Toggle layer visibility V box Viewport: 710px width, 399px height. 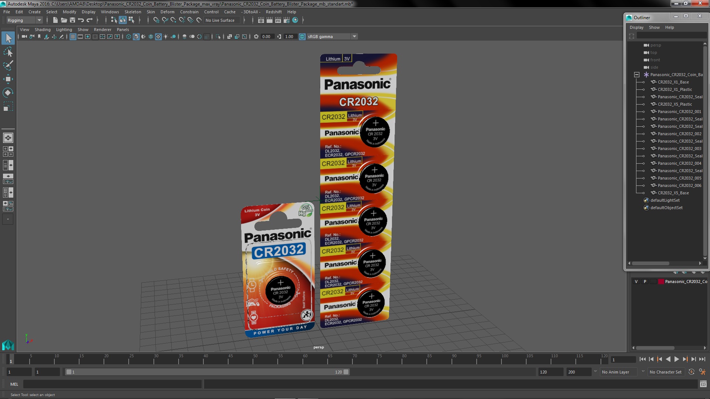coord(636,282)
